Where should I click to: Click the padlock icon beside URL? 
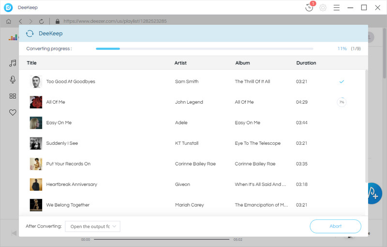tap(58, 21)
